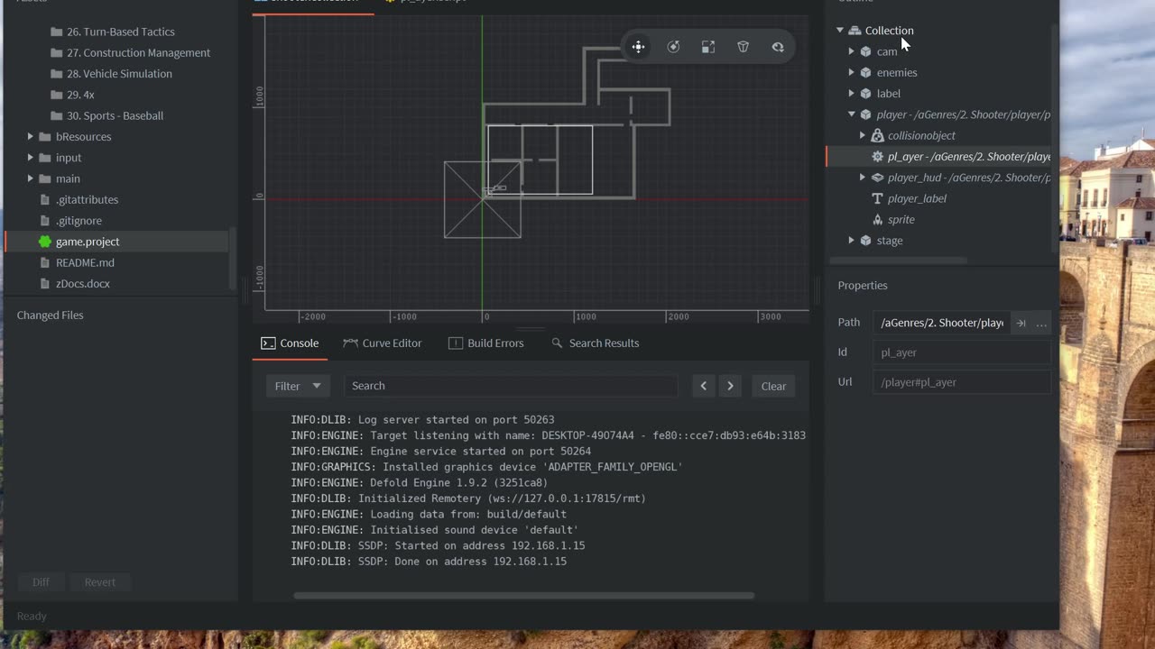This screenshot has width=1155, height=649.
Task: Go to next console search match
Action: (x=730, y=386)
